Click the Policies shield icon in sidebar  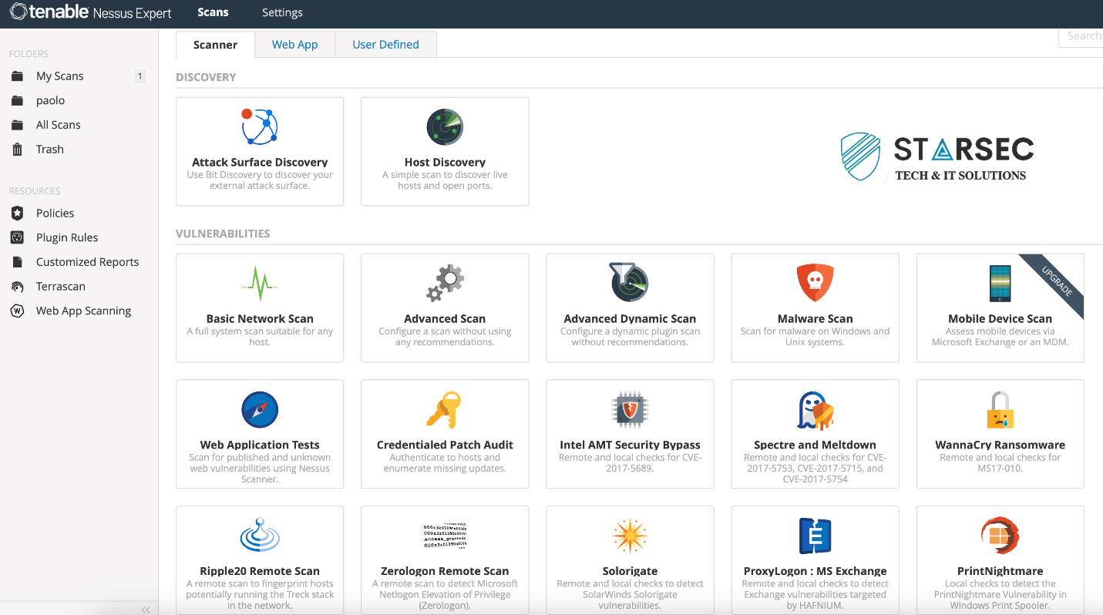point(17,213)
